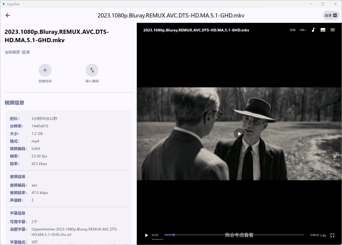The height and width of the screenshot is (245, 342).
Task: Click the video seek slider handle
Action: (174, 235)
